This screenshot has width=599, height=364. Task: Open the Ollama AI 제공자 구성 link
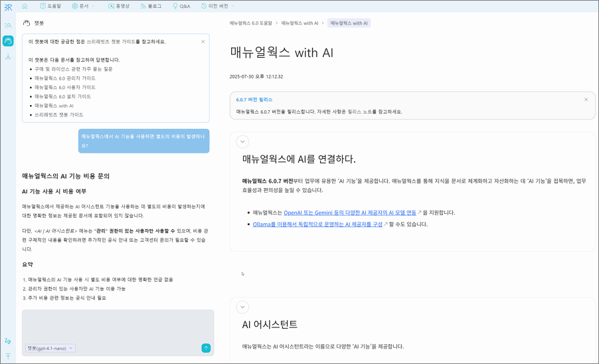[317, 225]
